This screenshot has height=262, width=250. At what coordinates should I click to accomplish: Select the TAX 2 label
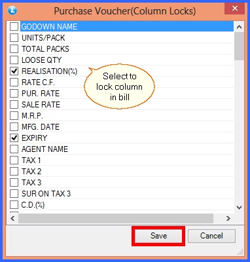[31, 172]
